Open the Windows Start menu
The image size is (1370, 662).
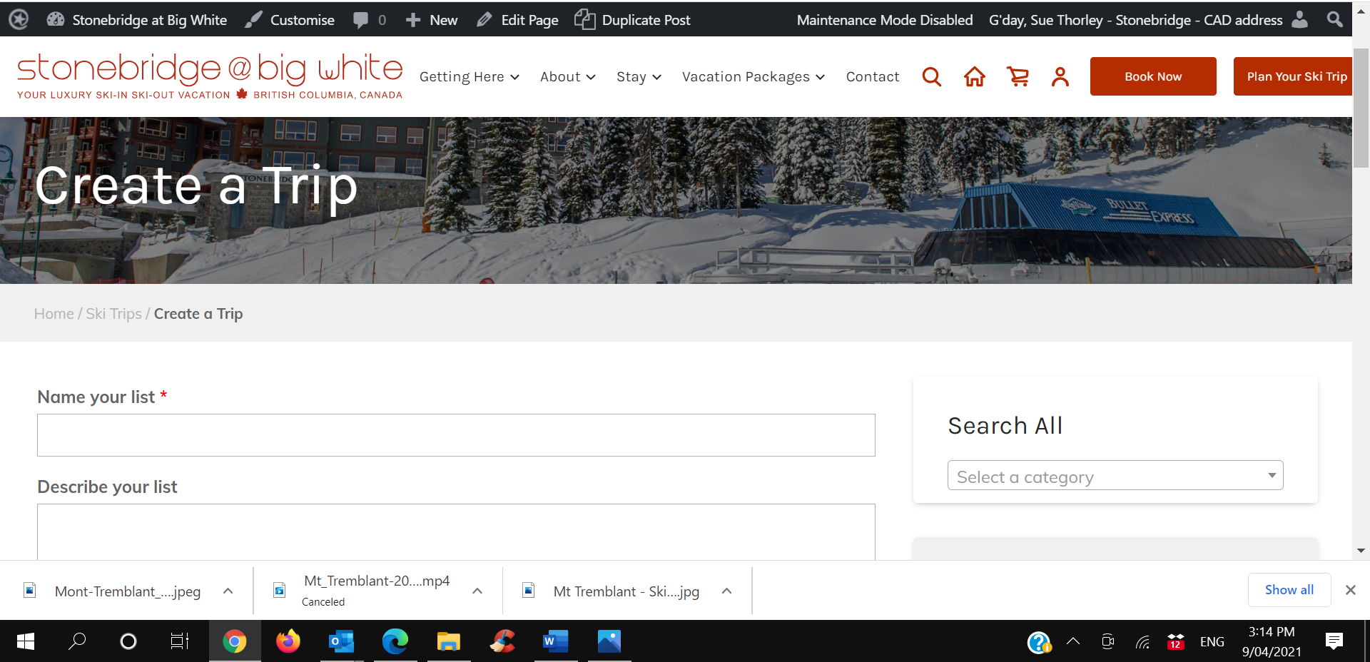click(x=26, y=641)
